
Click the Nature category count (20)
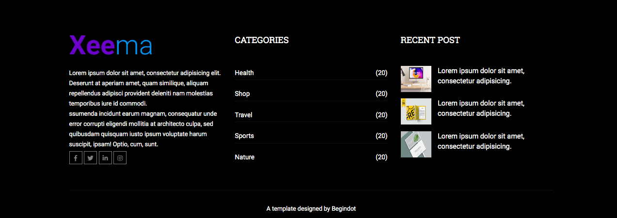click(x=381, y=157)
